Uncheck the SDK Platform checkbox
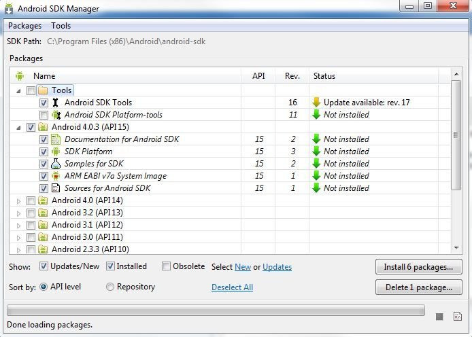The image size is (472, 337). click(x=44, y=152)
